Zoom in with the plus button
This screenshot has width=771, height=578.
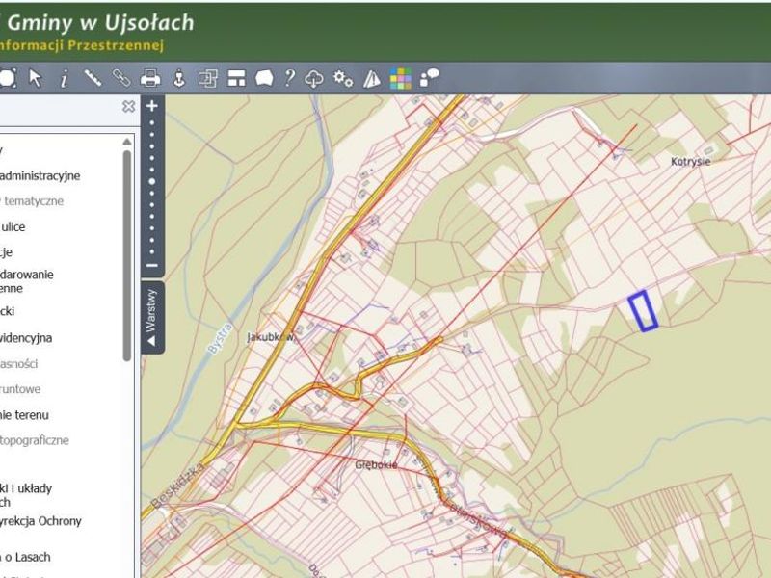152,106
